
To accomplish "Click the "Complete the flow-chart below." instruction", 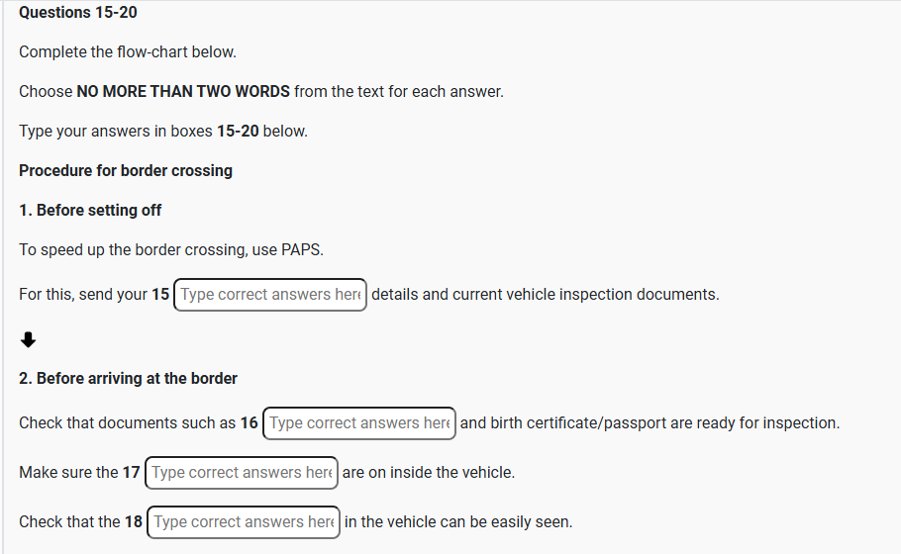I will tap(128, 51).
